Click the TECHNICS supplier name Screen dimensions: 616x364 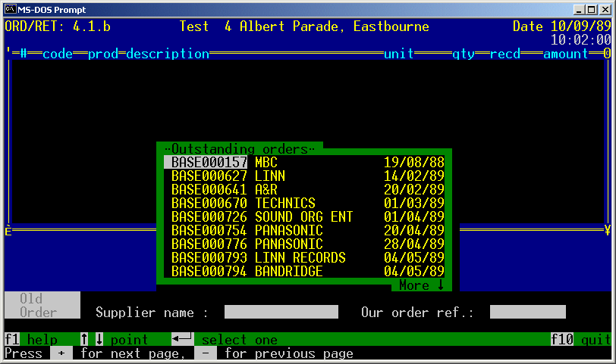coord(284,203)
